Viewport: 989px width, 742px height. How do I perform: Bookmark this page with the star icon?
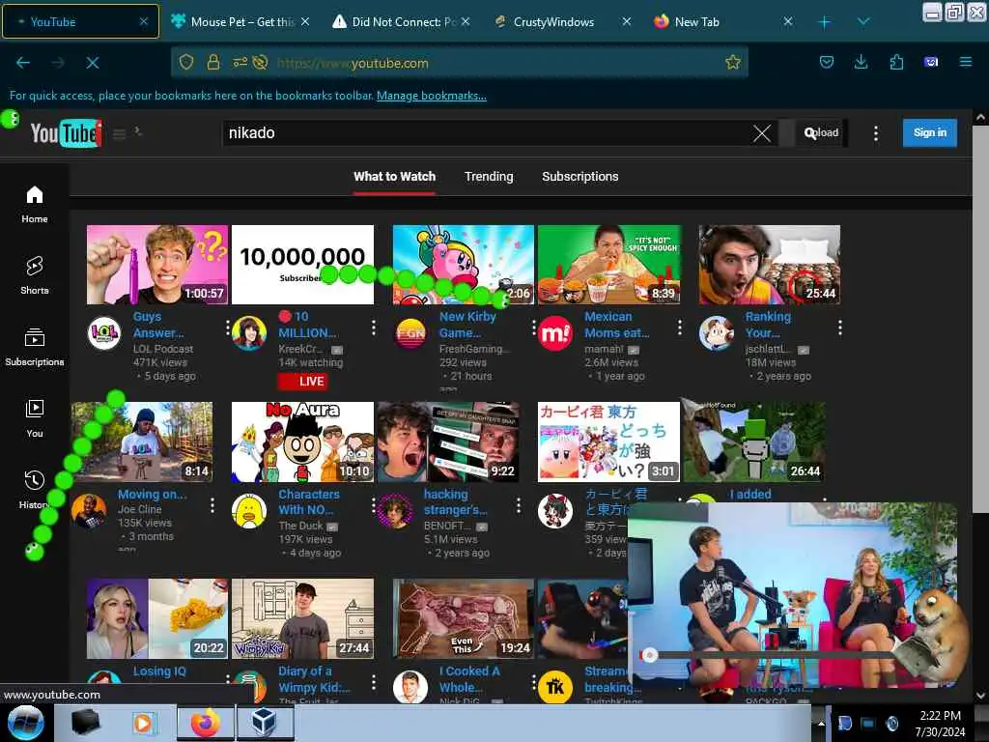pos(732,63)
